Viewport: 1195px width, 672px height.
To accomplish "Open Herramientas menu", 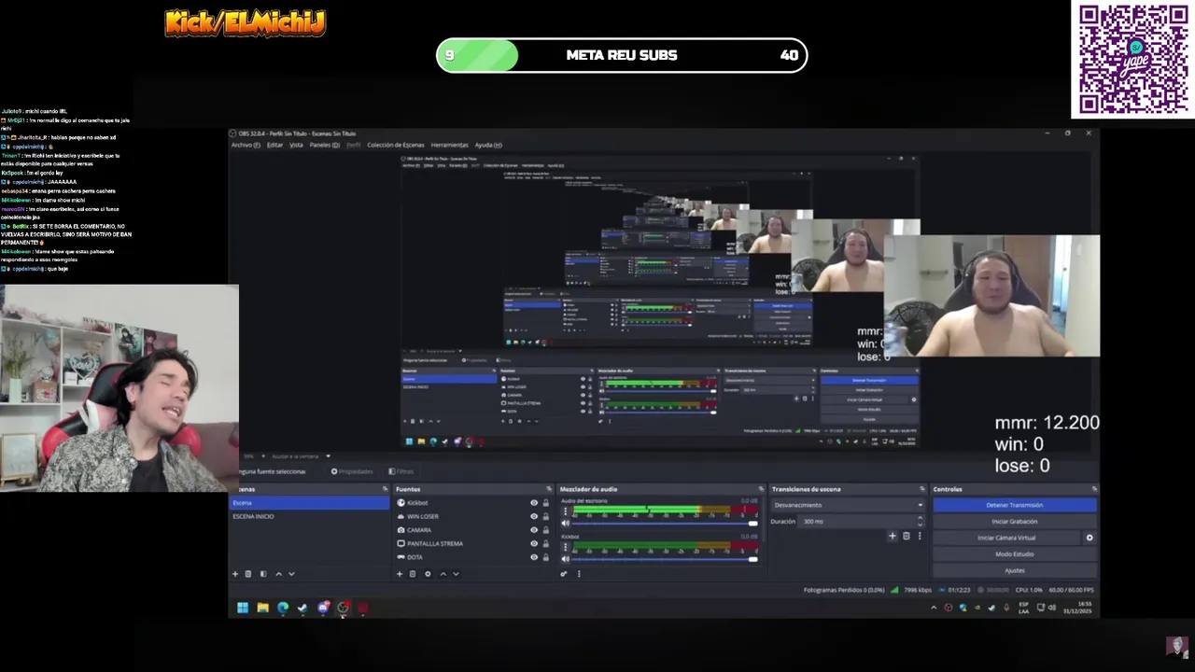I will [449, 145].
